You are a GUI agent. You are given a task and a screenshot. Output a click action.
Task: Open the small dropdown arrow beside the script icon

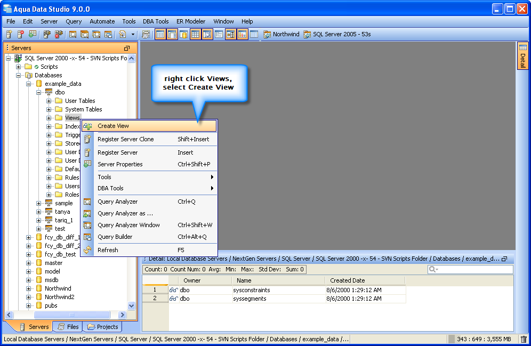point(133,34)
